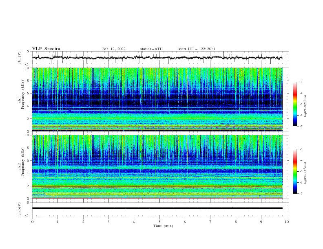Click time axis tick label "7"

pos(210,222)
